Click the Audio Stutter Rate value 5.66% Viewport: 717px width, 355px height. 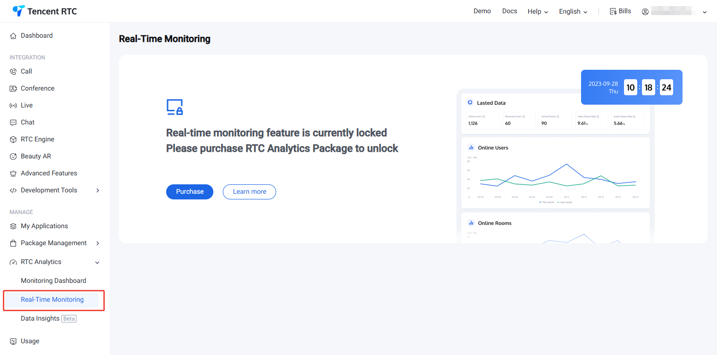(x=619, y=124)
